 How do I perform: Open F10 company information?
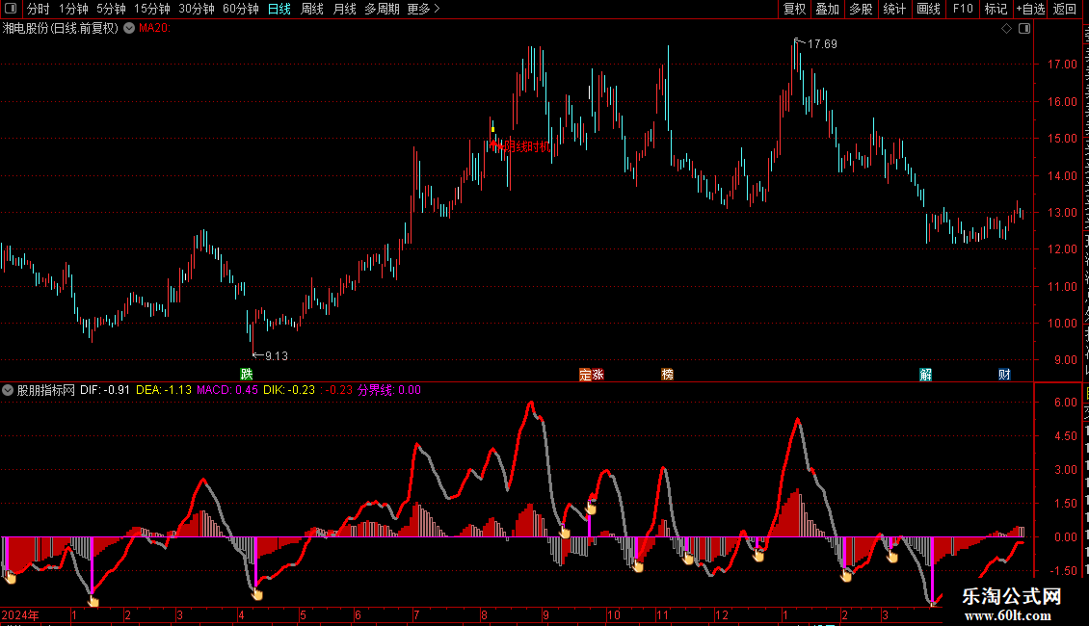click(963, 9)
